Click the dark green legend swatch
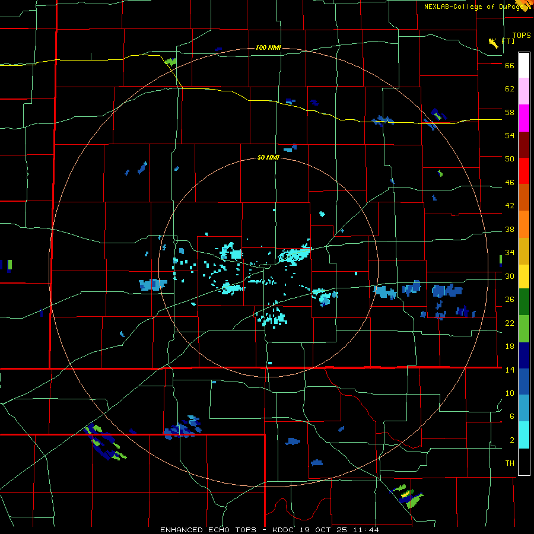 coord(524,302)
